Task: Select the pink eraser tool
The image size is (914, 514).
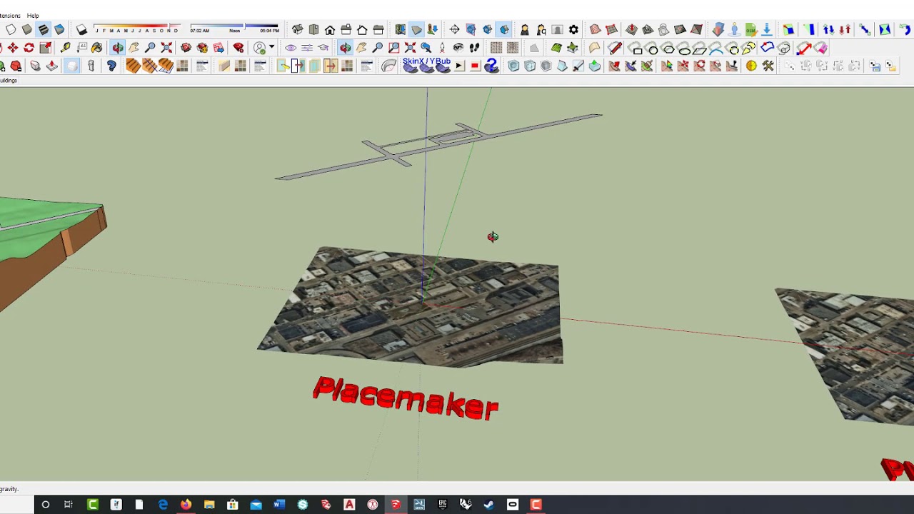Action: click(821, 48)
